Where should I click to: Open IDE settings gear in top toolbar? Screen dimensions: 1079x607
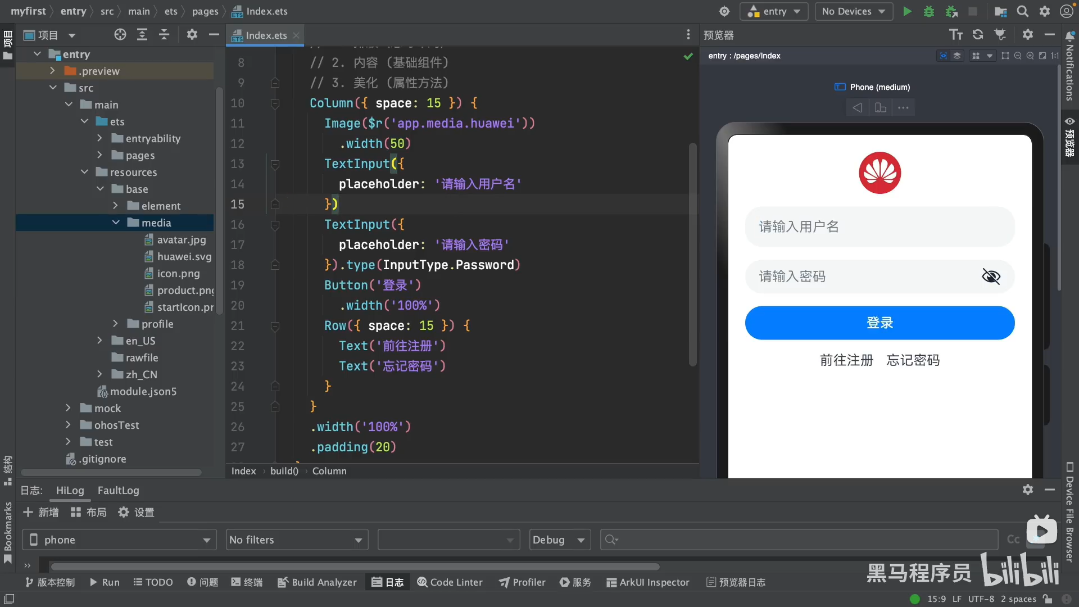(x=1045, y=11)
